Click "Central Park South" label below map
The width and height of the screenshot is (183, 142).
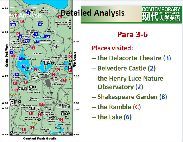[x=40, y=139]
